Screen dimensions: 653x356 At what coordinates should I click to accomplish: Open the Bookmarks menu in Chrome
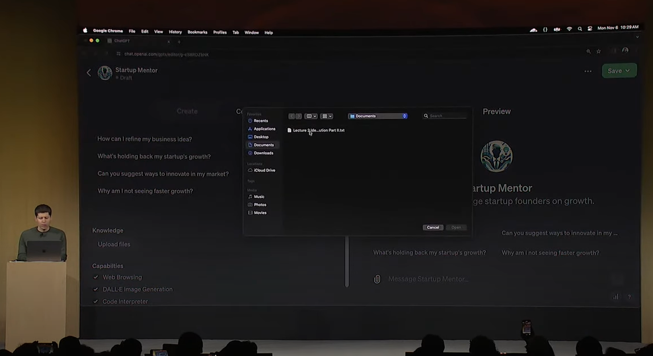197,32
